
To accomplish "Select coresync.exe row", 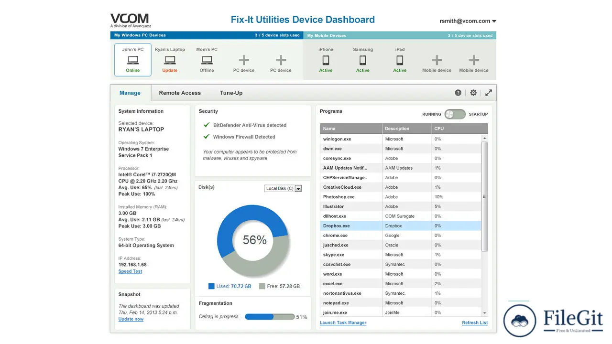I will (401, 158).
